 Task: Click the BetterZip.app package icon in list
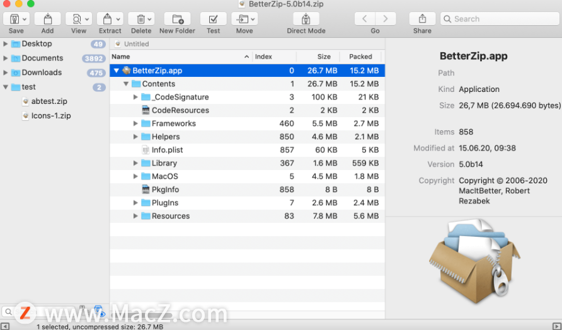(x=126, y=71)
